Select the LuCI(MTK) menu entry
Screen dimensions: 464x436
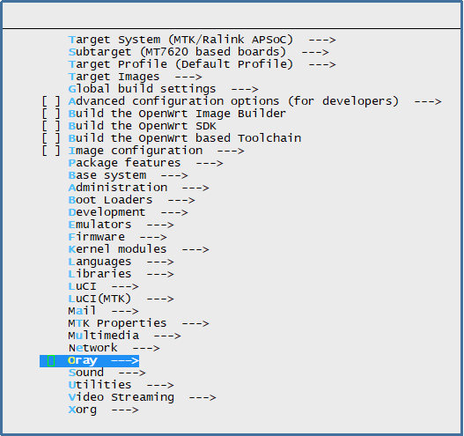coord(121,299)
